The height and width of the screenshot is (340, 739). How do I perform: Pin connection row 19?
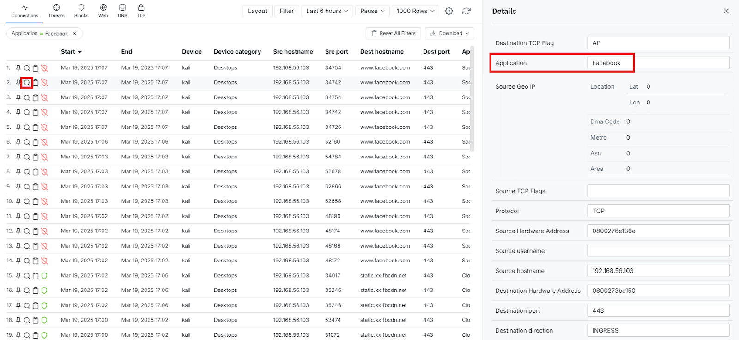click(x=18, y=335)
